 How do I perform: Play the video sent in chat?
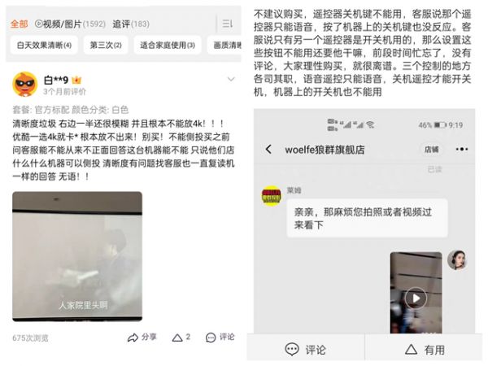pyautogui.click(x=416, y=298)
